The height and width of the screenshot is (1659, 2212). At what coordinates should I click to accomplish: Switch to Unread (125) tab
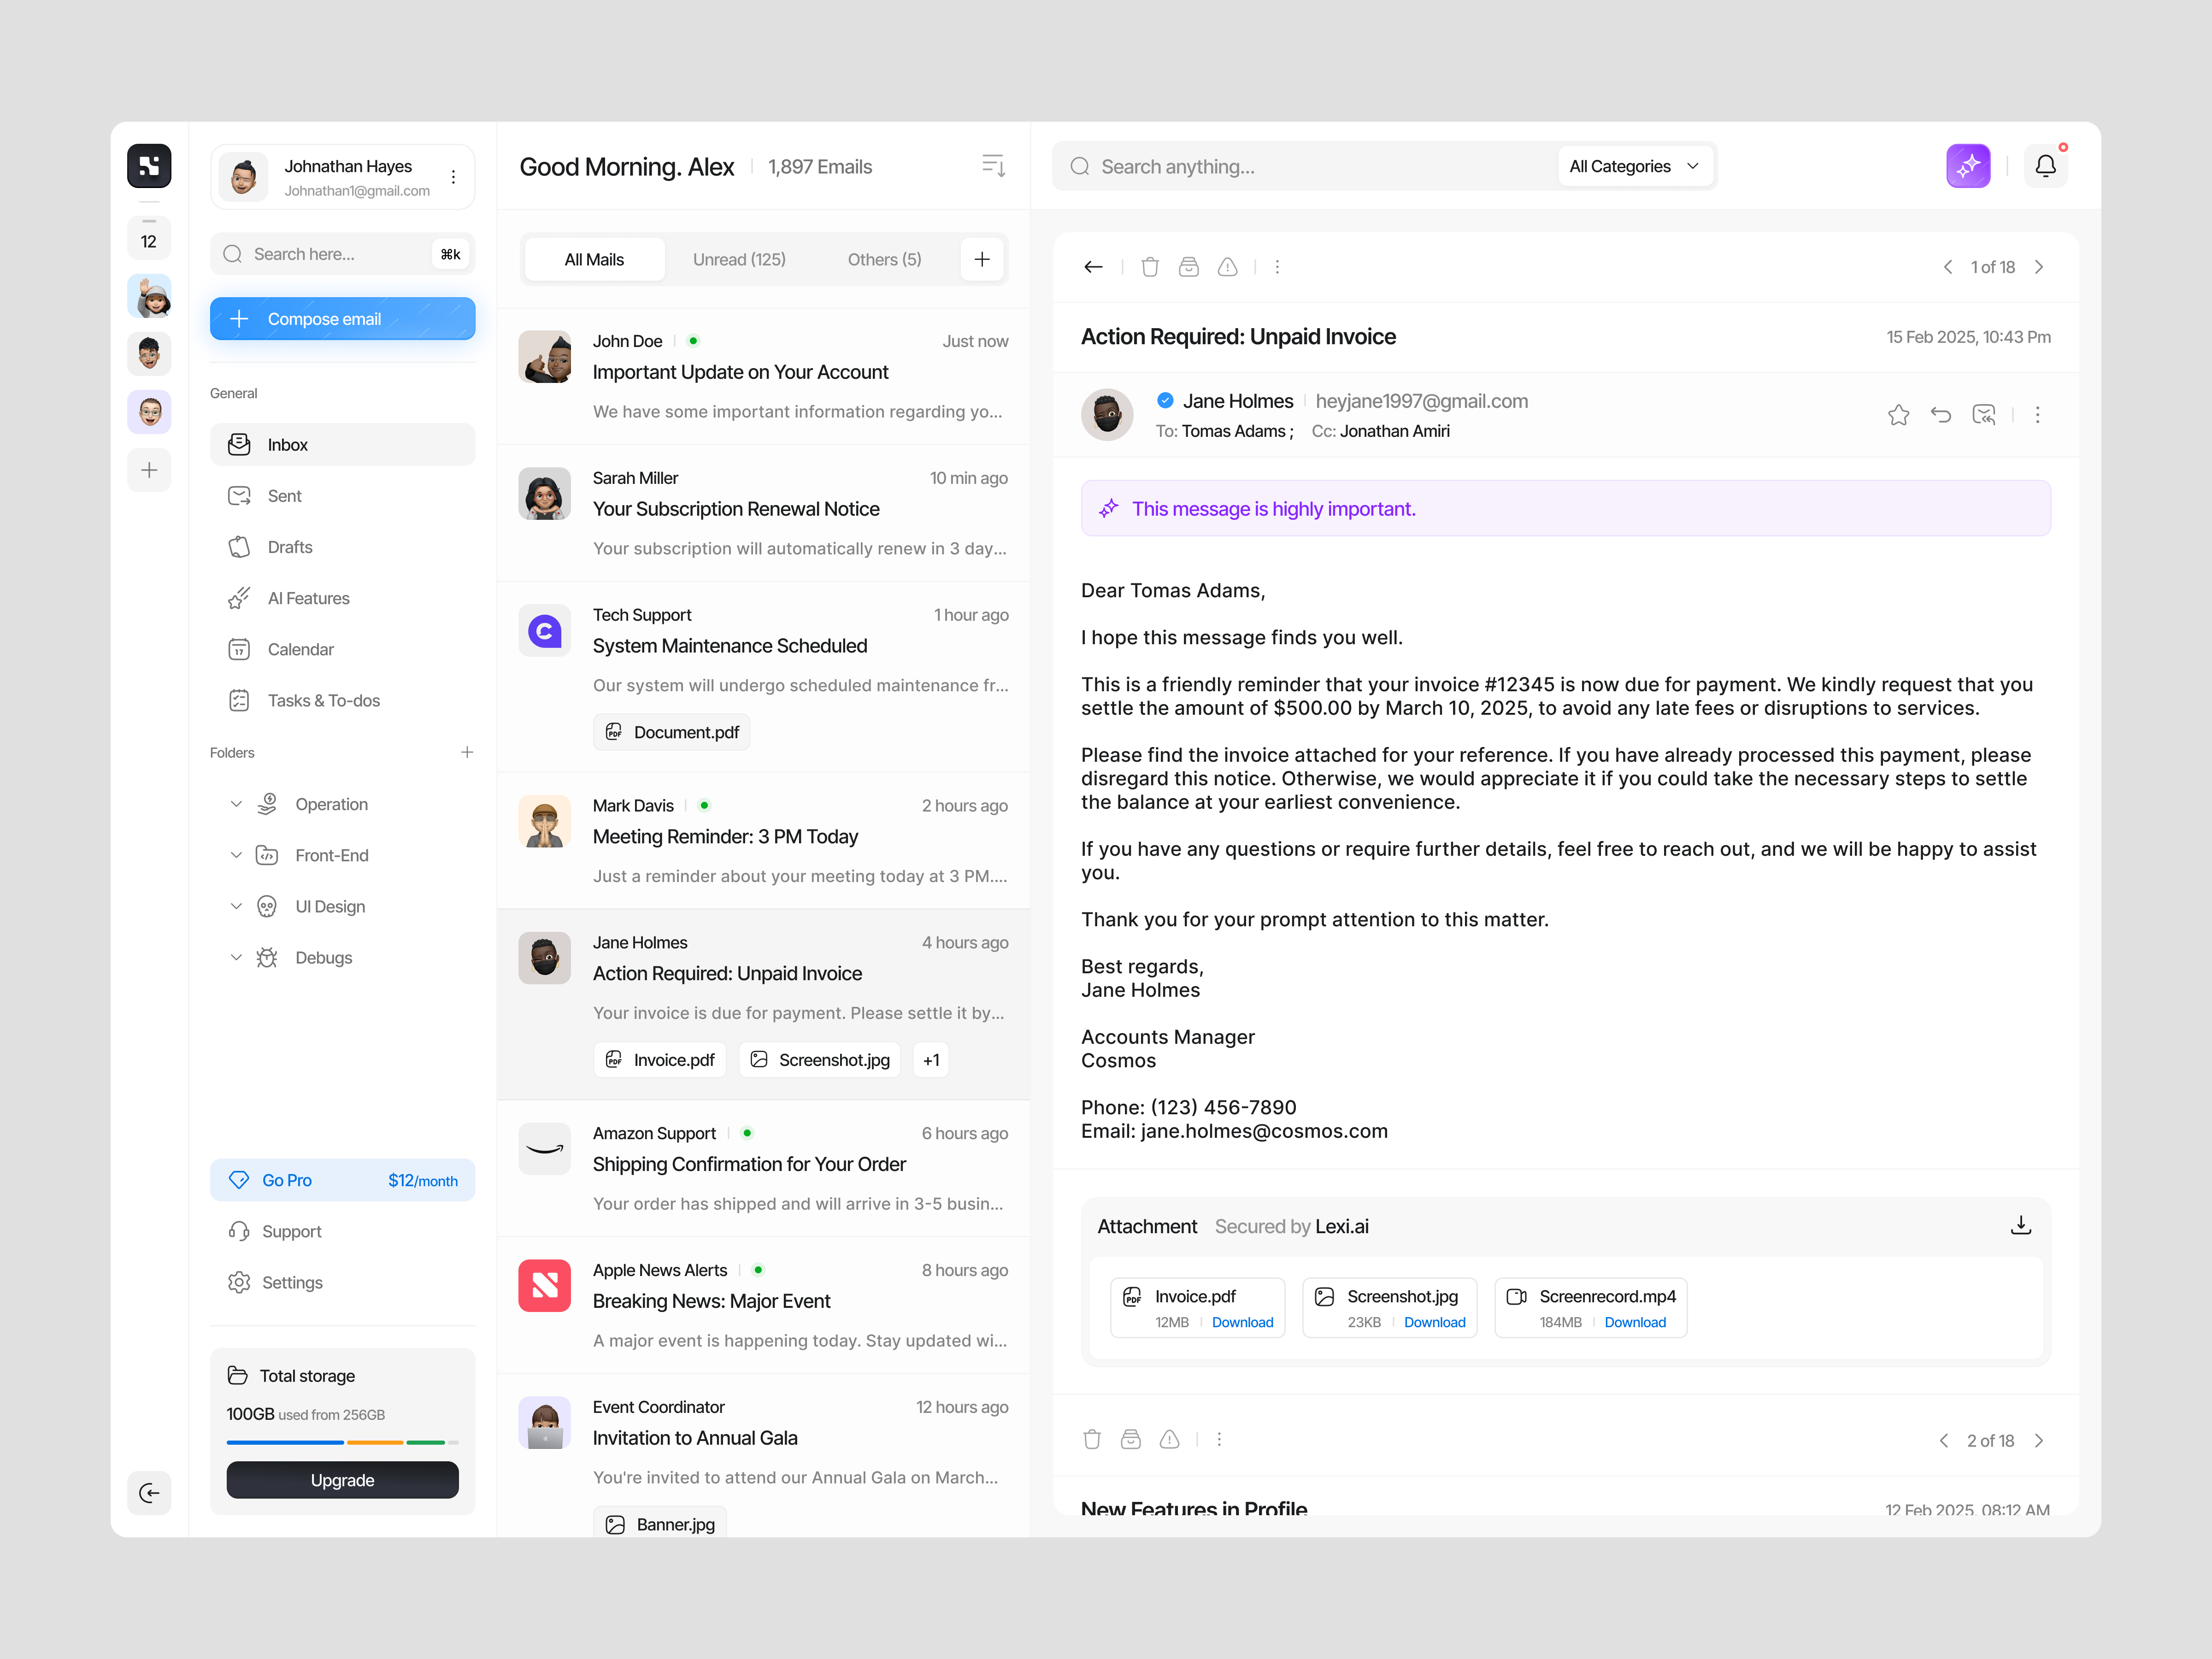pos(739,259)
